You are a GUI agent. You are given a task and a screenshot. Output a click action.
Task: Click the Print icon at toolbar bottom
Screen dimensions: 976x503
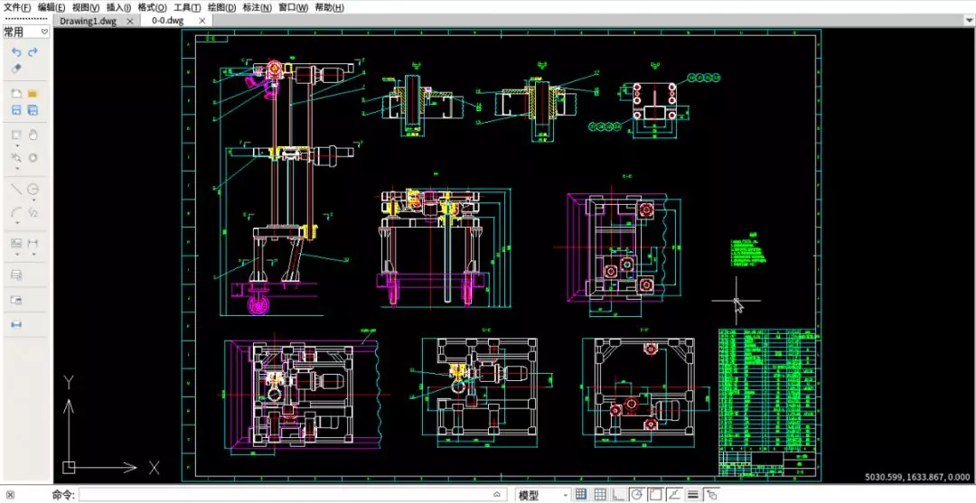(17, 324)
